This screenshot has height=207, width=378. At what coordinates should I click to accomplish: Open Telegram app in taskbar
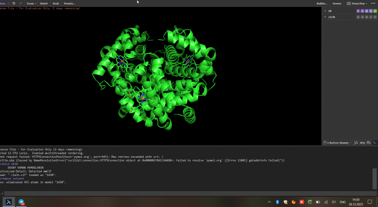21,202
